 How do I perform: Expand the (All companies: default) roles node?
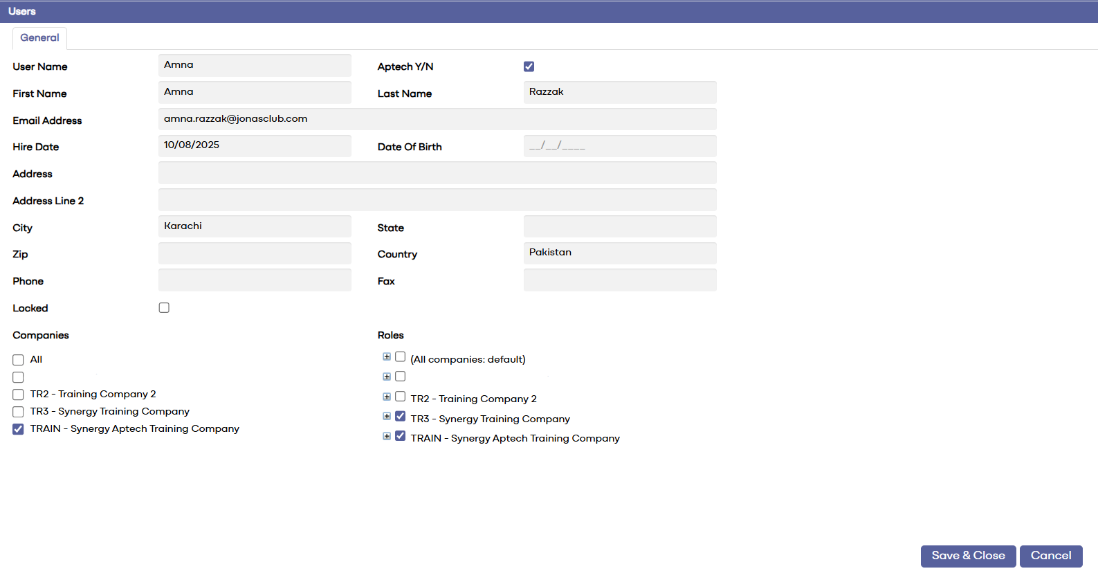point(387,357)
